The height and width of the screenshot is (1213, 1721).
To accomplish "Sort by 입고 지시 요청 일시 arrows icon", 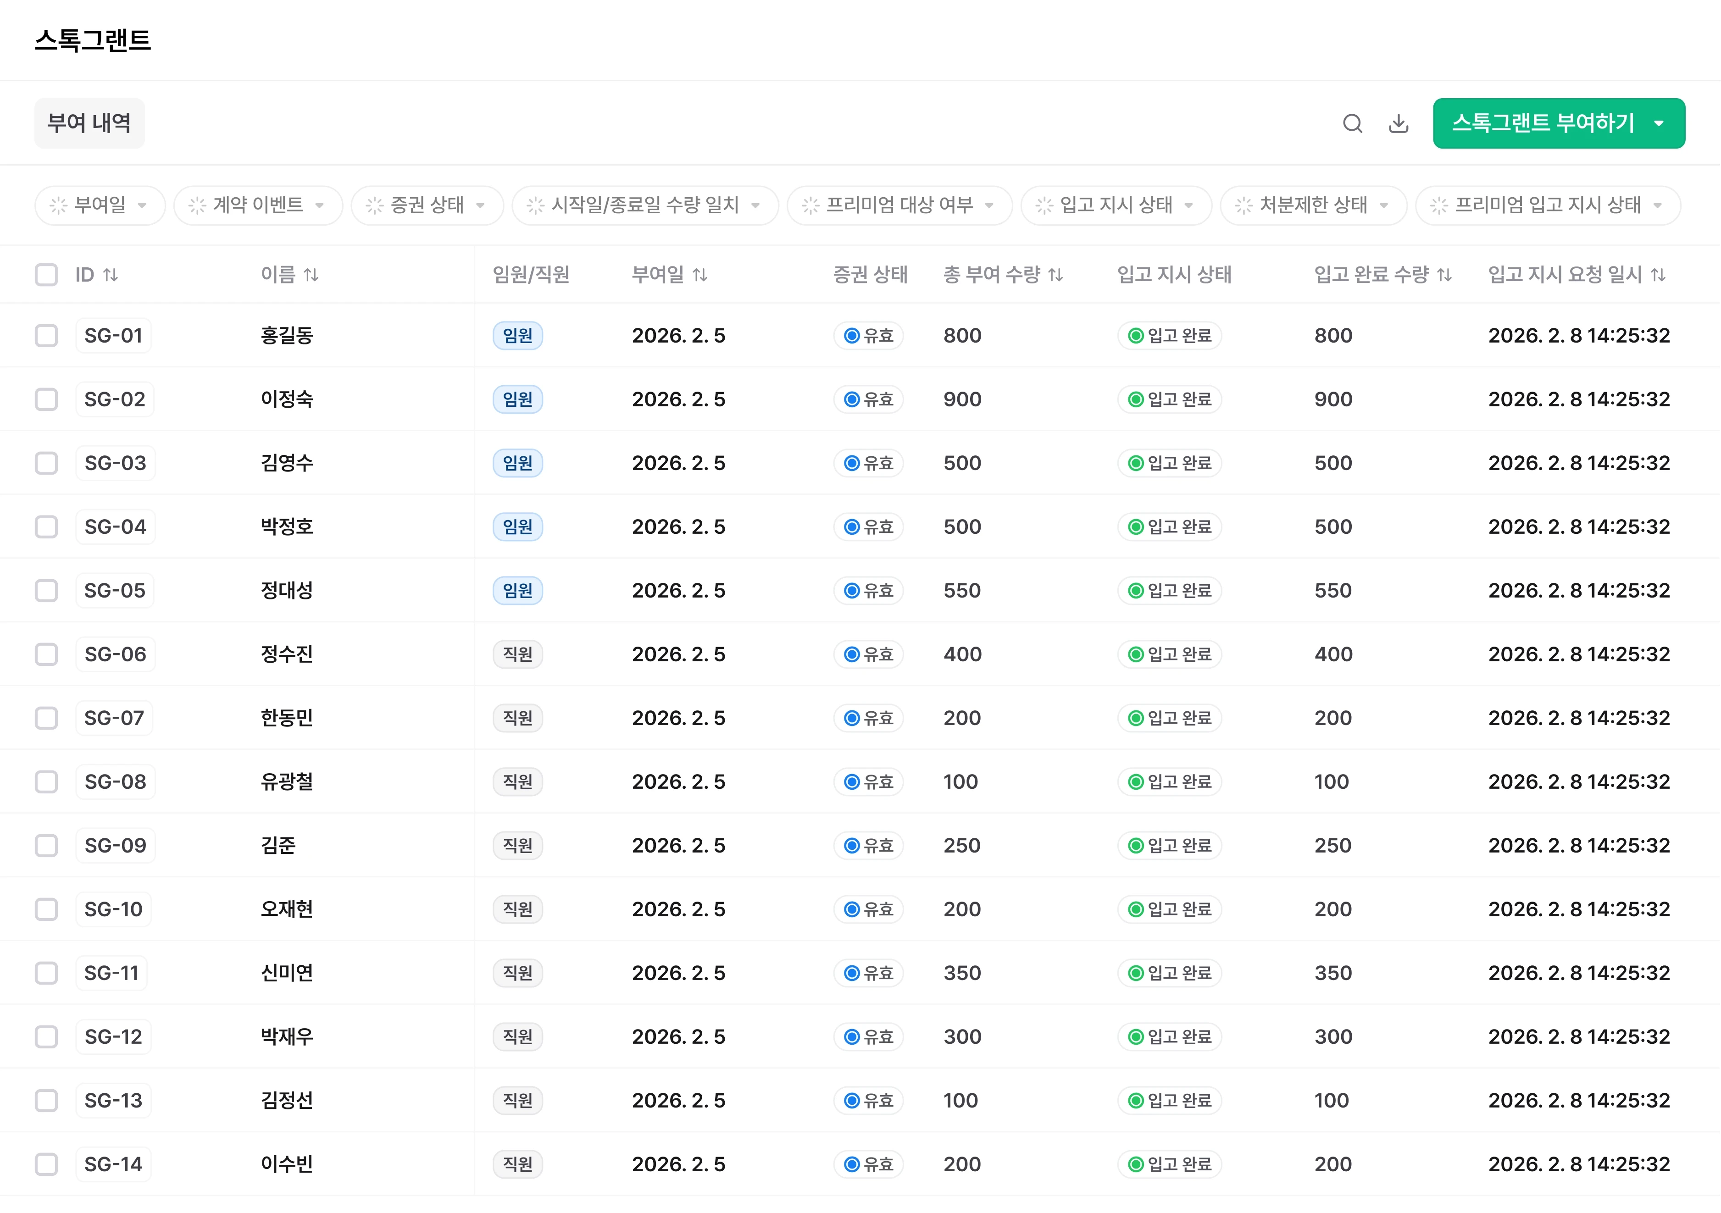I will point(1658,275).
